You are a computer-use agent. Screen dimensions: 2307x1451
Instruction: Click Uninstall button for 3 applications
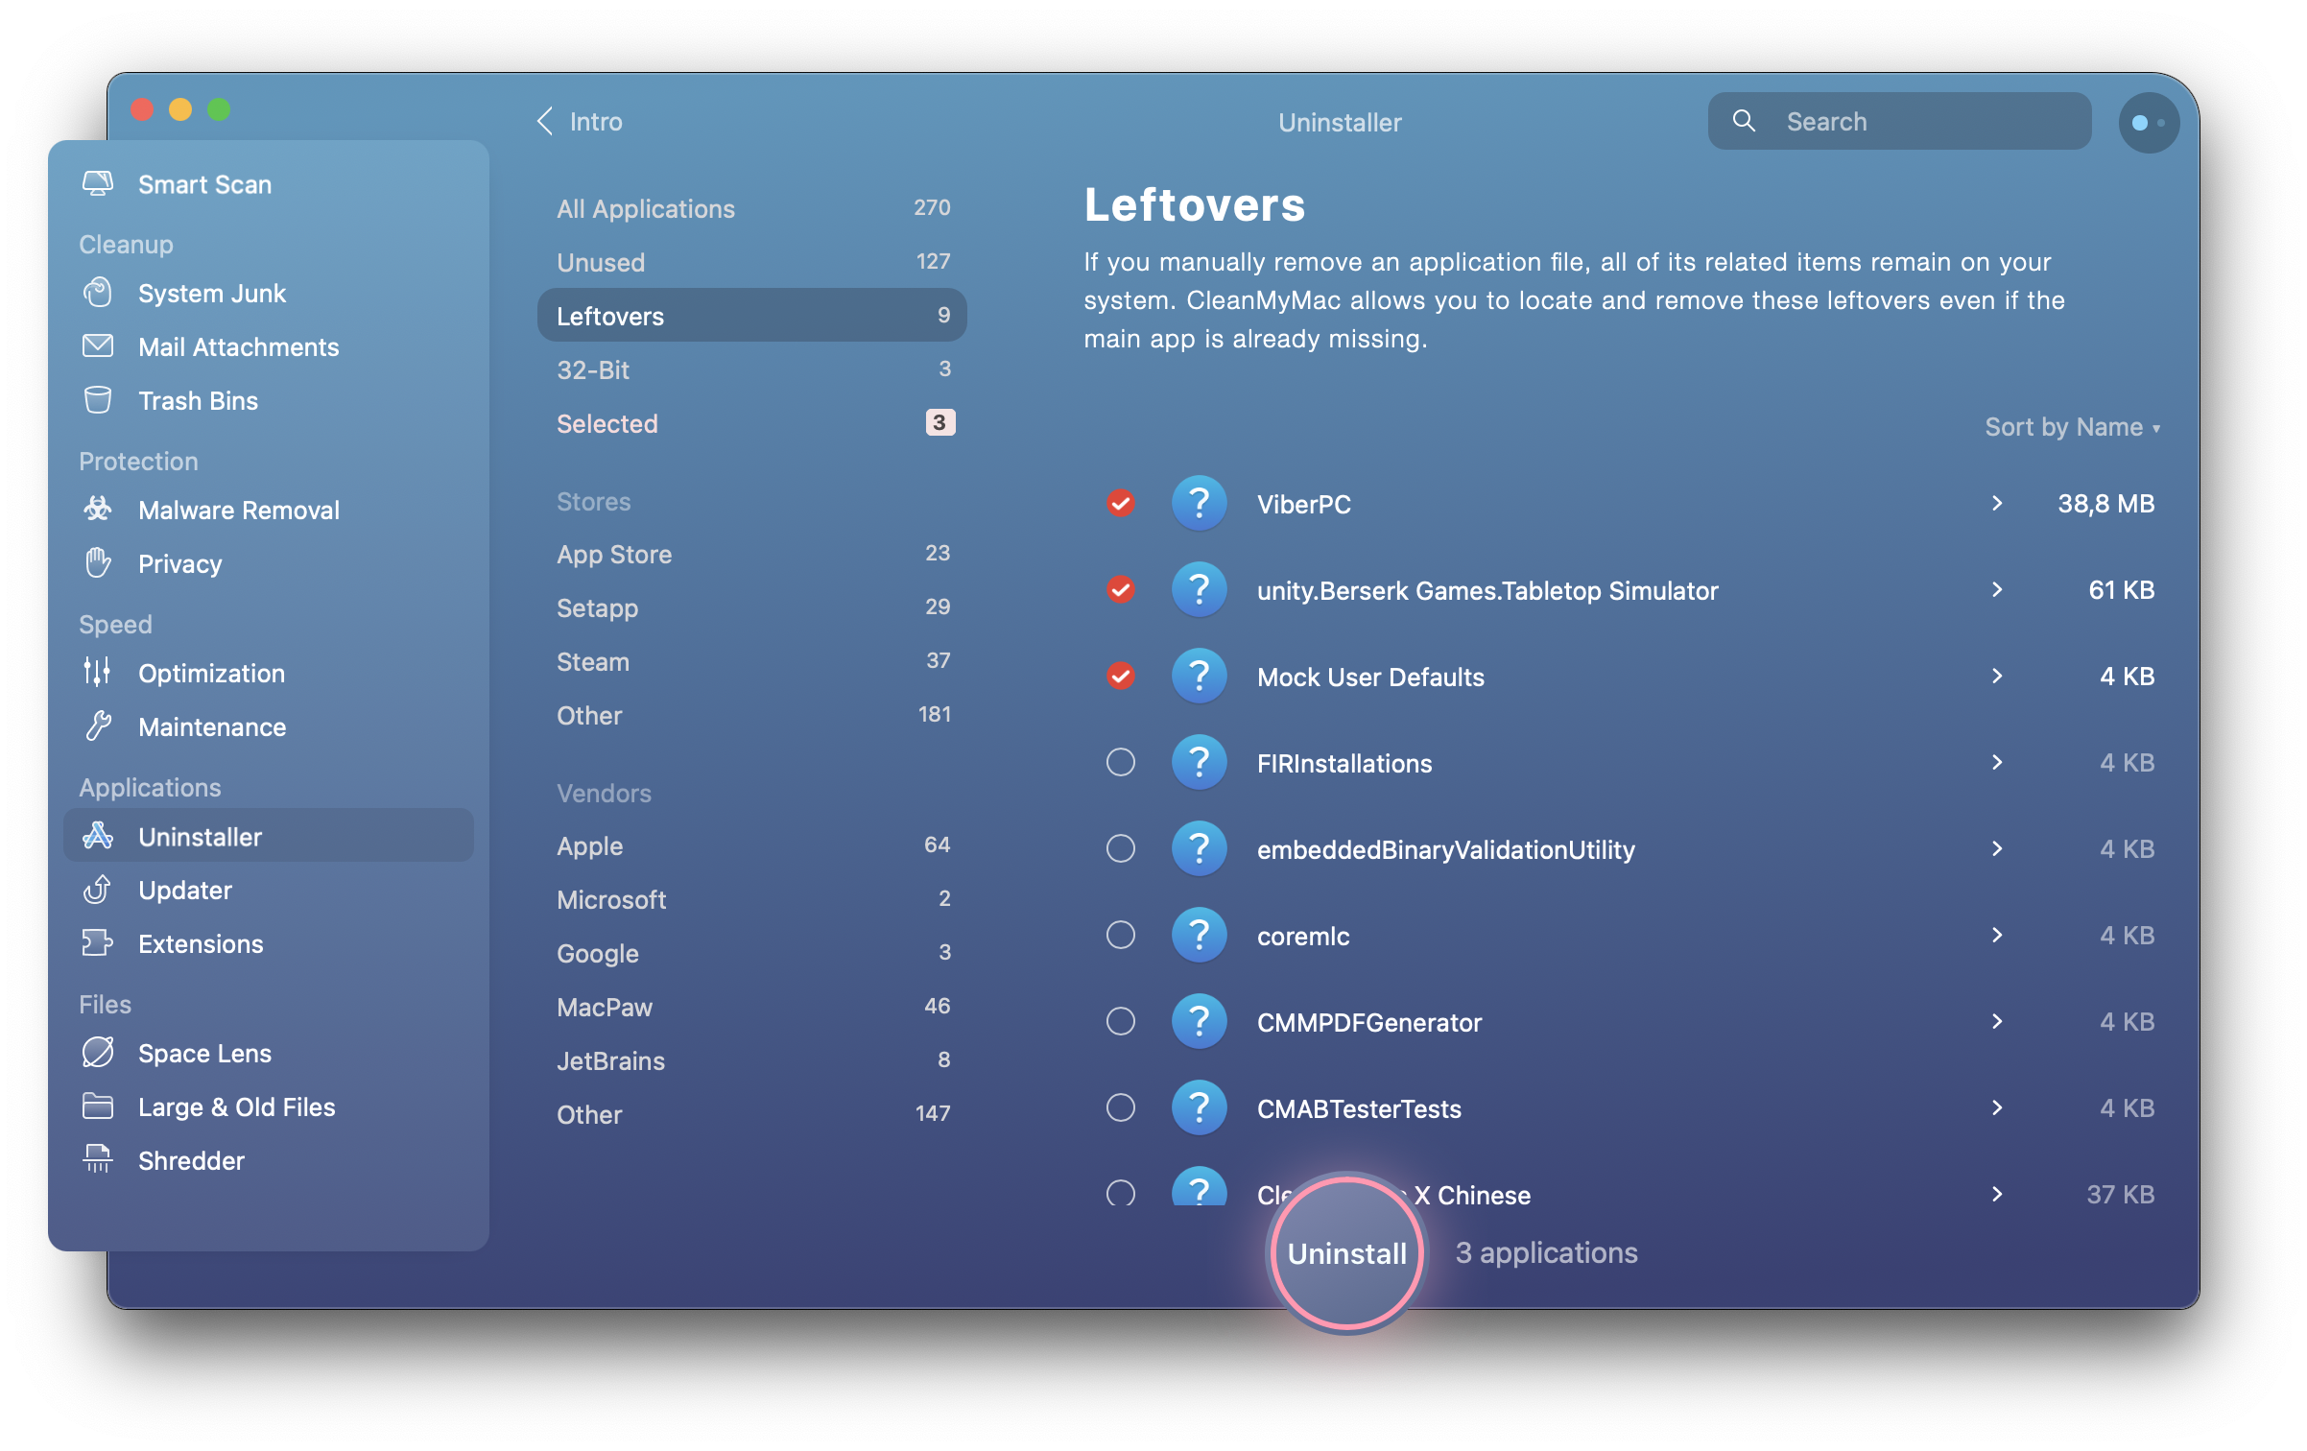(1347, 1252)
